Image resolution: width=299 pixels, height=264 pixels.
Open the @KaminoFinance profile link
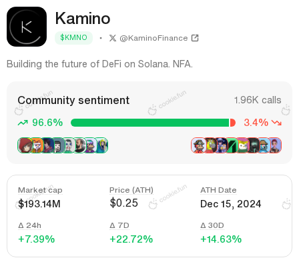154,38
